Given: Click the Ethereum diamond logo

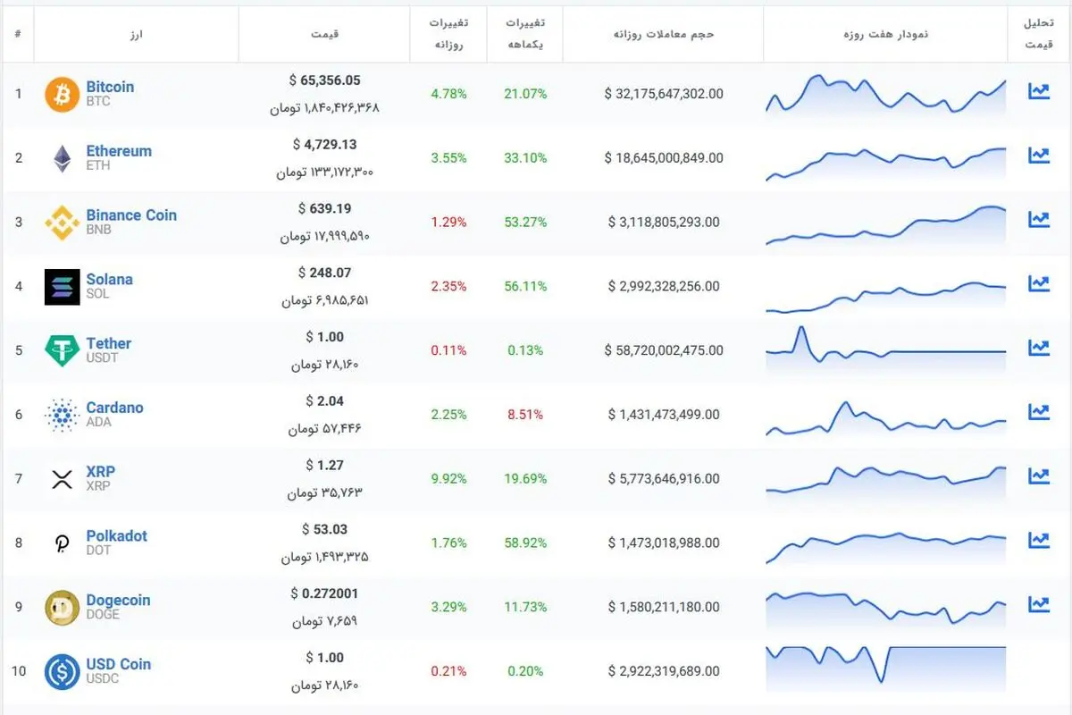Looking at the screenshot, I should 62,158.
